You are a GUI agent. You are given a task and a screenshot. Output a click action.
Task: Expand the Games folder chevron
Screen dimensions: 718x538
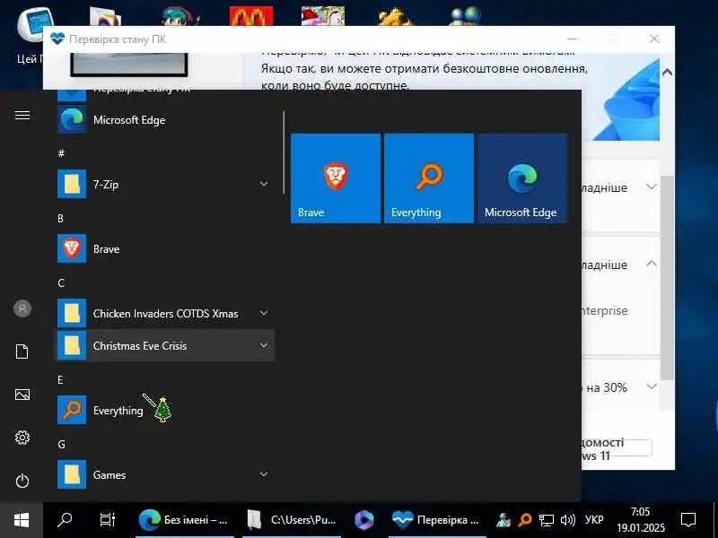click(x=264, y=474)
